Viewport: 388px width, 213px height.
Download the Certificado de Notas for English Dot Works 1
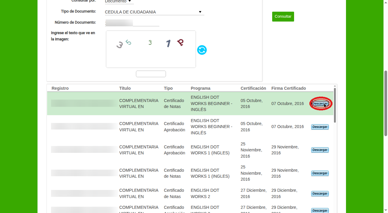point(320,173)
